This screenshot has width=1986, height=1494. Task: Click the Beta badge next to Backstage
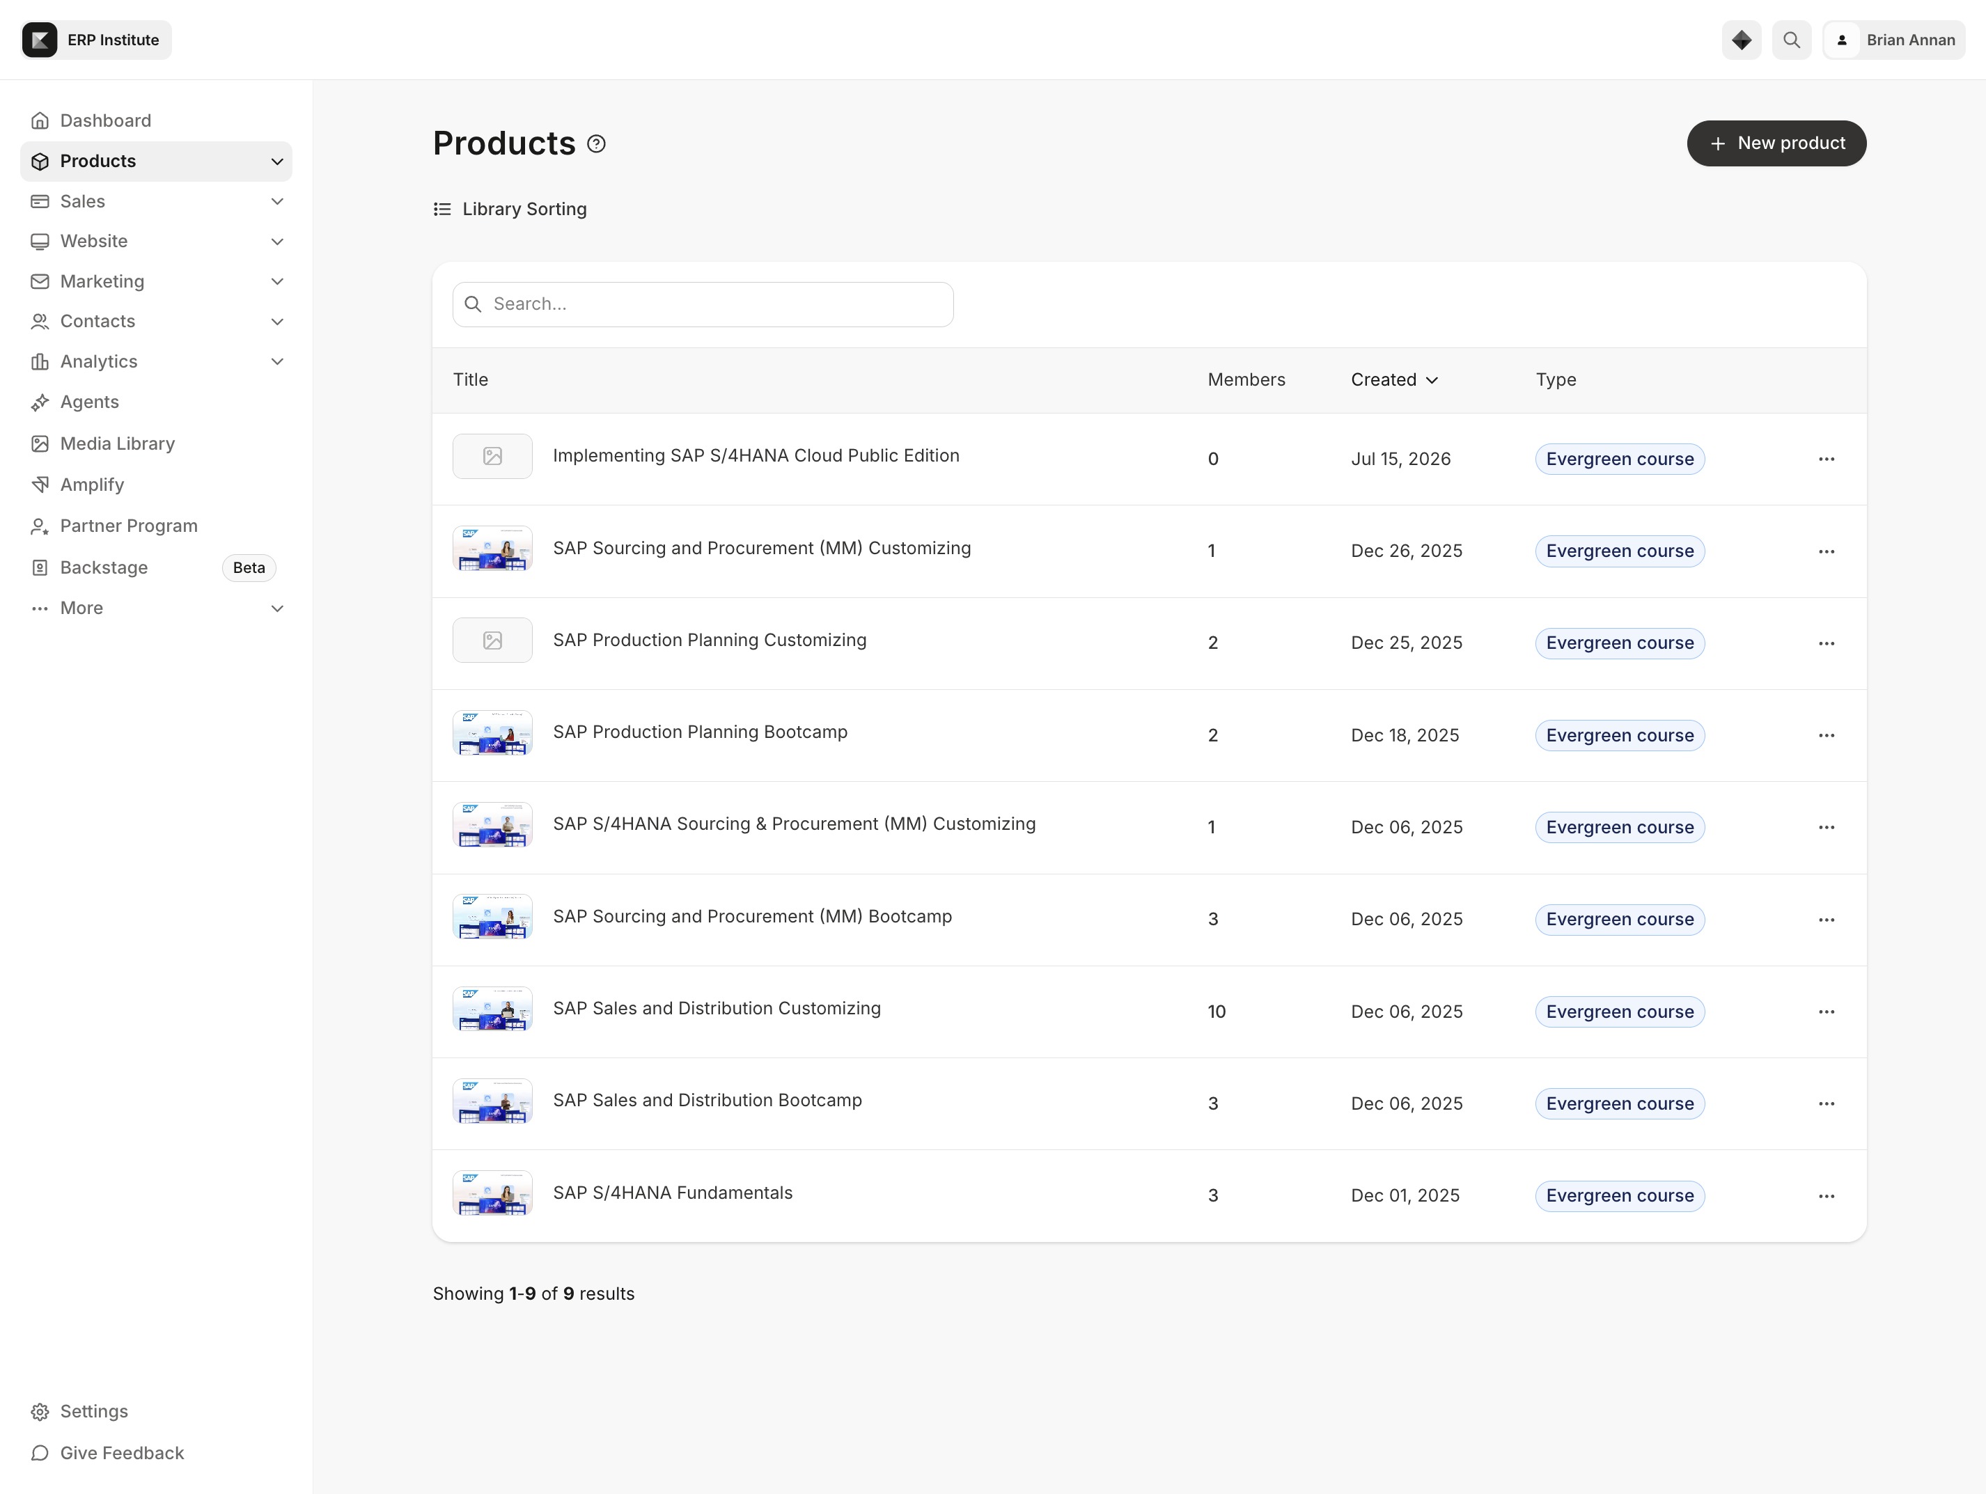[x=249, y=567]
